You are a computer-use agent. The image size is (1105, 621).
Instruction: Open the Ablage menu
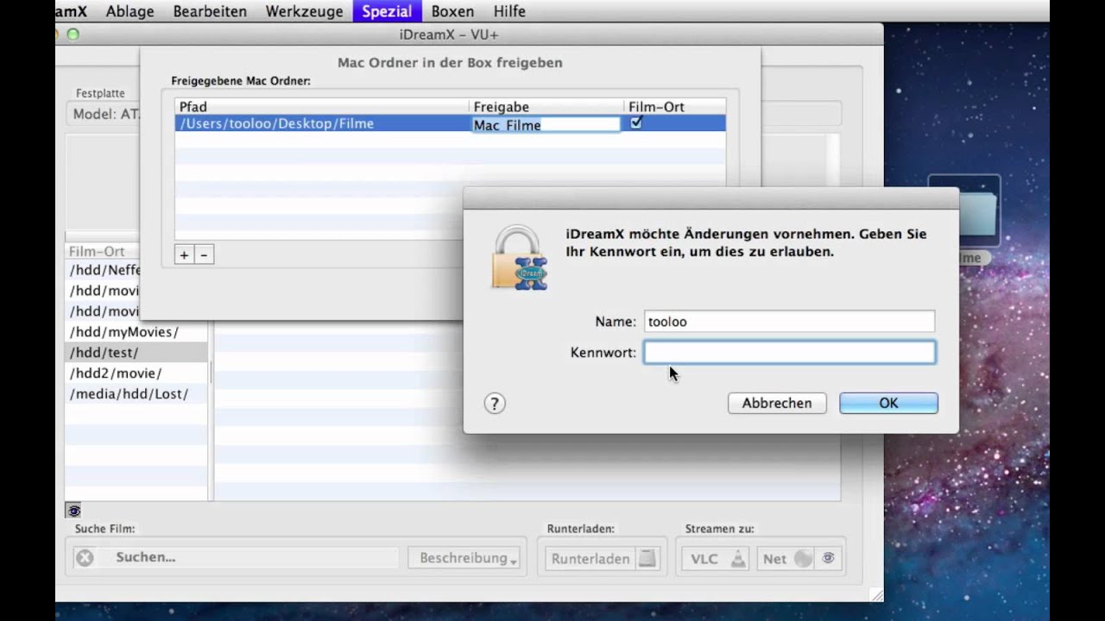tap(129, 11)
